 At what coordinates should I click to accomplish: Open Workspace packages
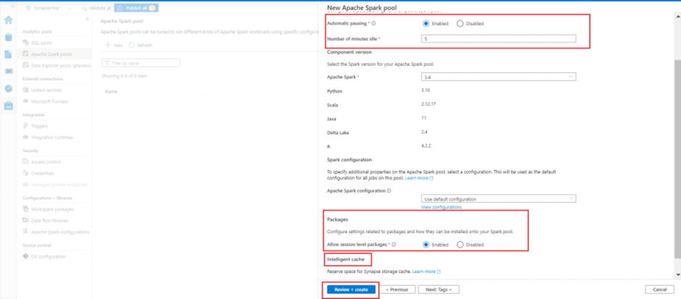(x=54, y=209)
